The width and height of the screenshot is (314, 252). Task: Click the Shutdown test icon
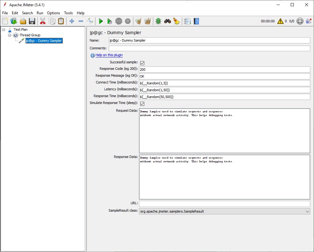(128, 21)
